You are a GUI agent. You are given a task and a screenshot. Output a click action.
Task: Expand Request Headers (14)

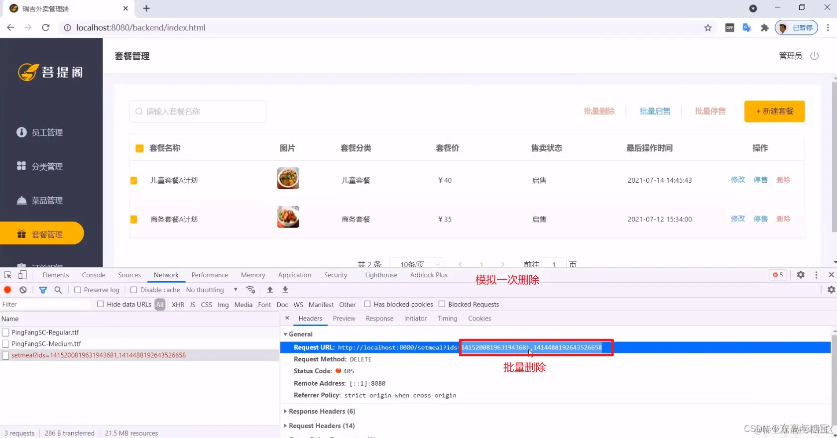point(319,426)
